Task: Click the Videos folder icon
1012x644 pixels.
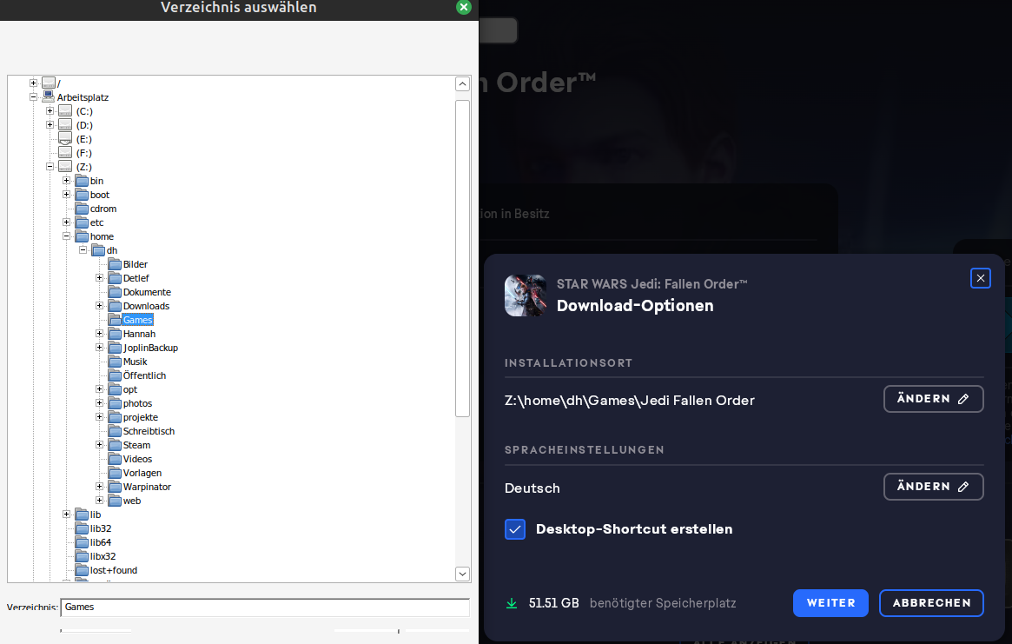Action: (x=115, y=459)
